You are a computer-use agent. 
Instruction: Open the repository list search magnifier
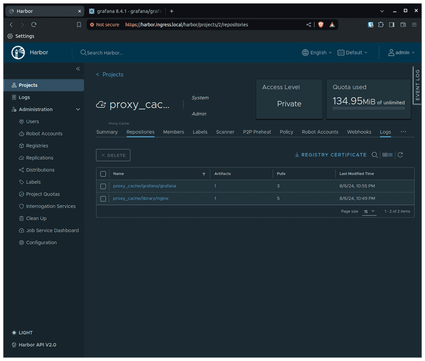tap(375, 155)
